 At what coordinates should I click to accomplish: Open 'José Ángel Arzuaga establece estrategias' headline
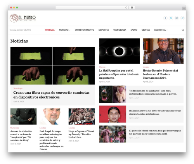click(52, 140)
